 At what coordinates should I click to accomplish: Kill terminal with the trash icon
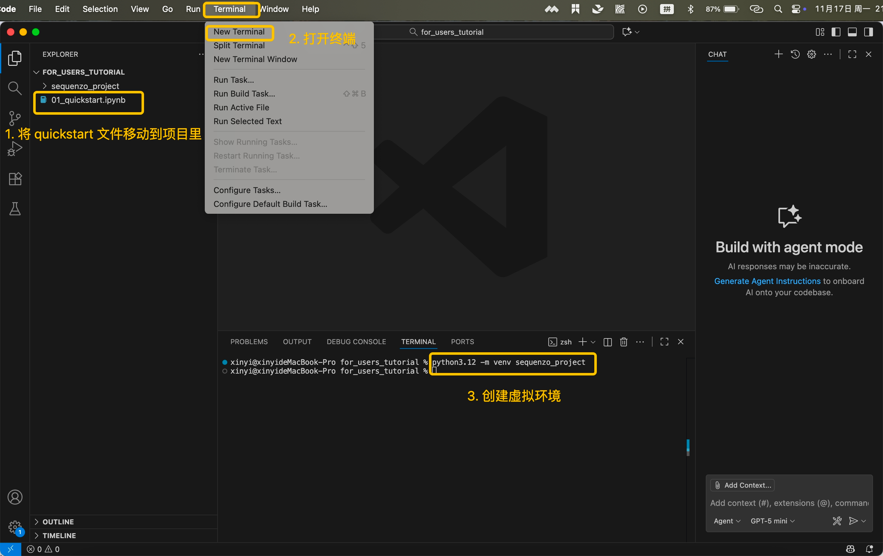[623, 342]
